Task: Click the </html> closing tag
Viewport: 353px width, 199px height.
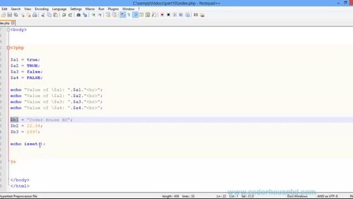Action: (20, 186)
